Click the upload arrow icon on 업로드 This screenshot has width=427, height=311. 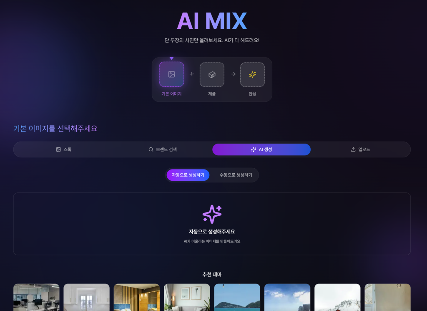[x=353, y=149]
